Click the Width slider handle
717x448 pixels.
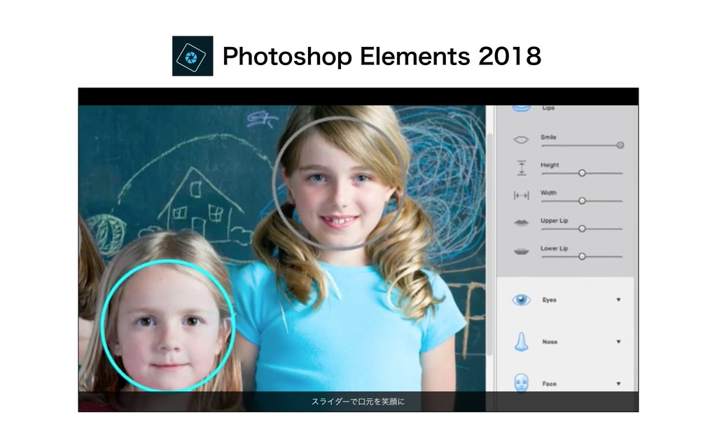coord(582,201)
